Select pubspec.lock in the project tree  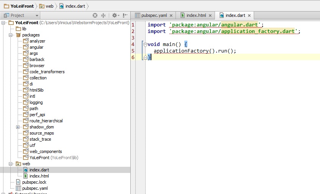(34, 182)
